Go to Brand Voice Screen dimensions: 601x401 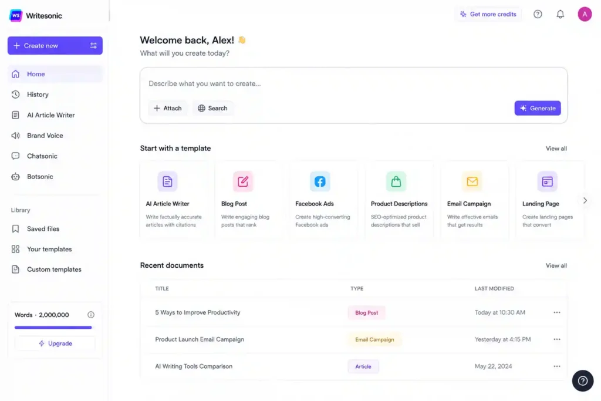(55, 135)
